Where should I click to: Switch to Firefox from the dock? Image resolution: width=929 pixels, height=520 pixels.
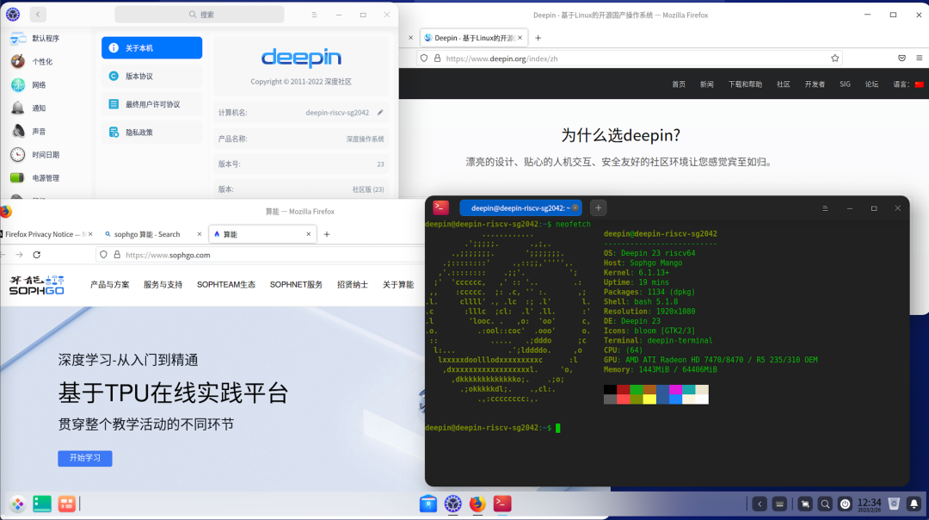point(477,504)
